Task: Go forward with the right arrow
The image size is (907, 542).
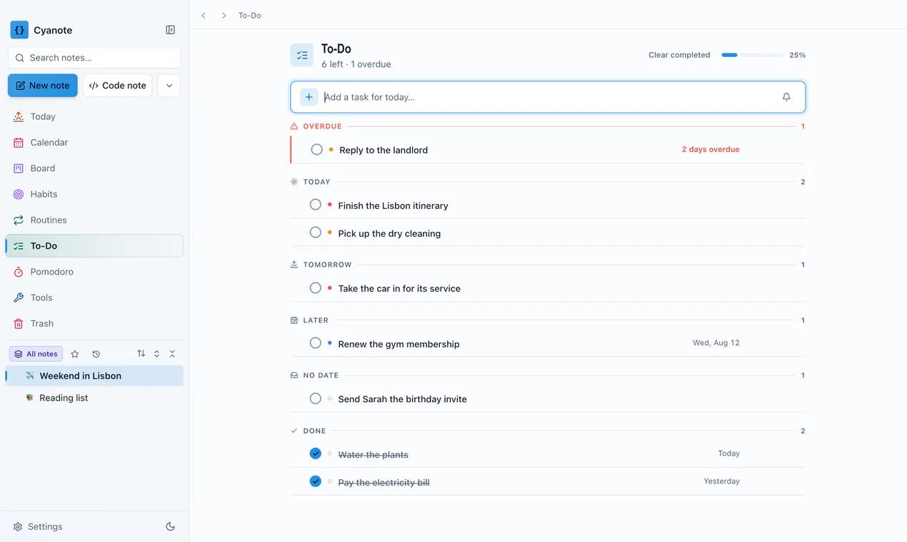Action: 224,15
